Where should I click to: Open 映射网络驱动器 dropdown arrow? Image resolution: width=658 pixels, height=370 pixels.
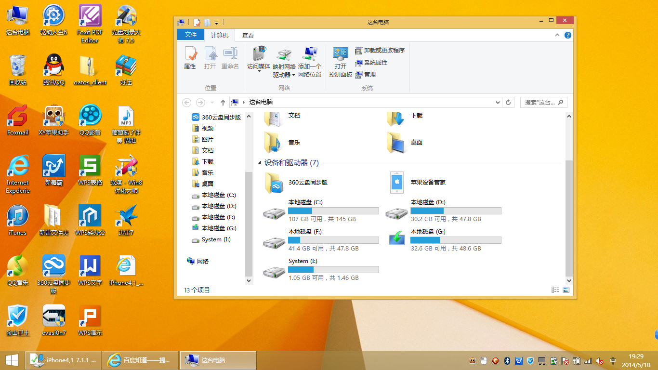pyautogui.click(x=293, y=75)
